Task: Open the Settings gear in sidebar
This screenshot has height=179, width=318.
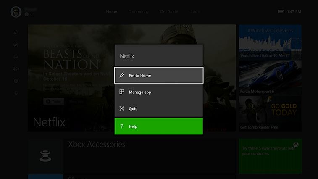Action: pyautogui.click(x=16, y=81)
